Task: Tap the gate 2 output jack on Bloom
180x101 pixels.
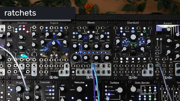Action: tap(98, 66)
